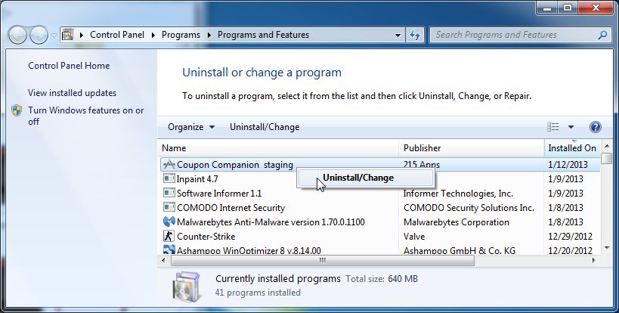Viewport: 619px width, 313px height.
Task: Sort list by Publisher column header
Action: [472, 148]
